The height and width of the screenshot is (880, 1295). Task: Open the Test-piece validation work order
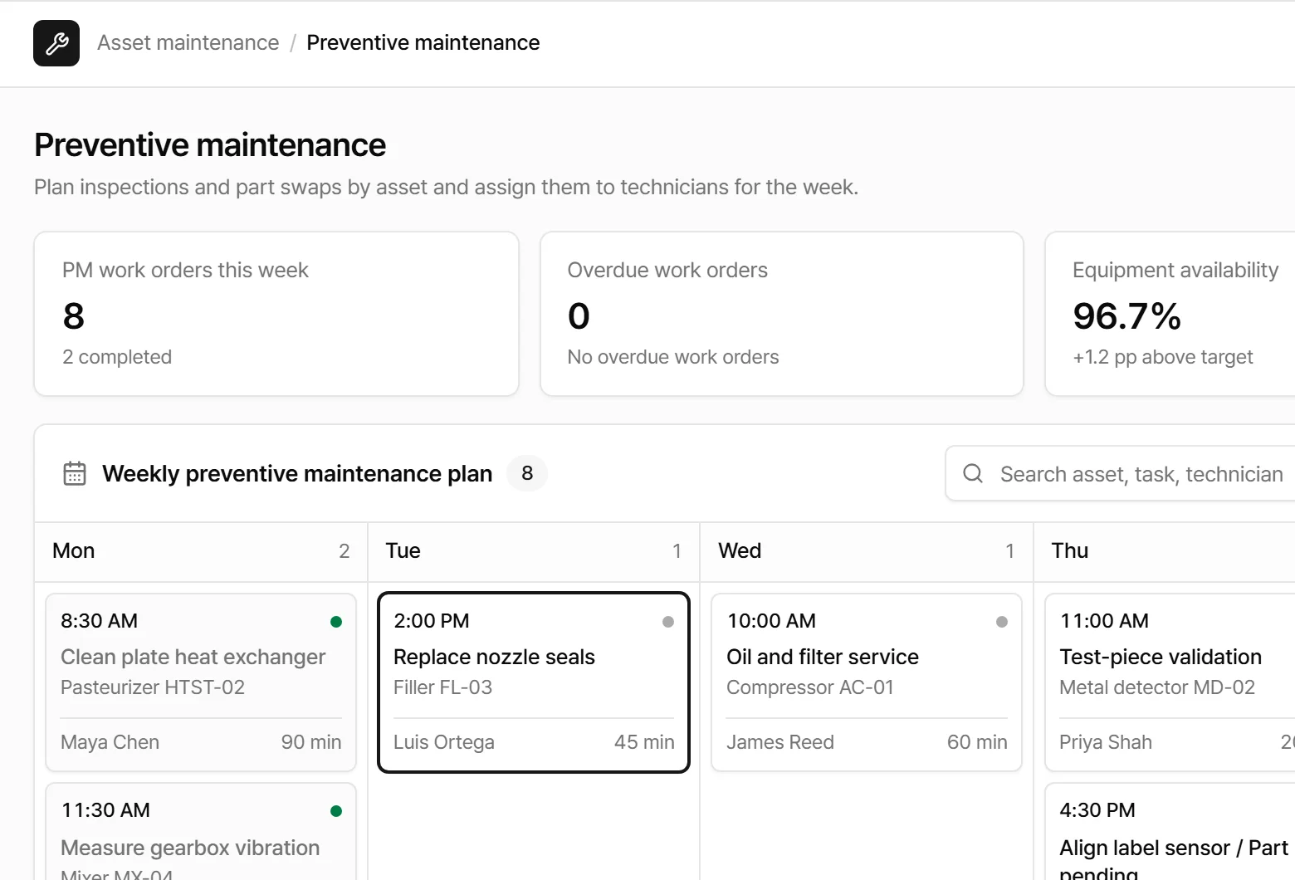point(1170,682)
